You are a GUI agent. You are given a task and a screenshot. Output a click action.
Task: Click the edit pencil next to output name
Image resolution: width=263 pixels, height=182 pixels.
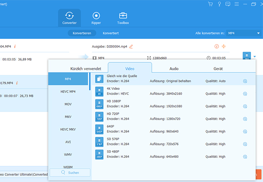pos(131,47)
